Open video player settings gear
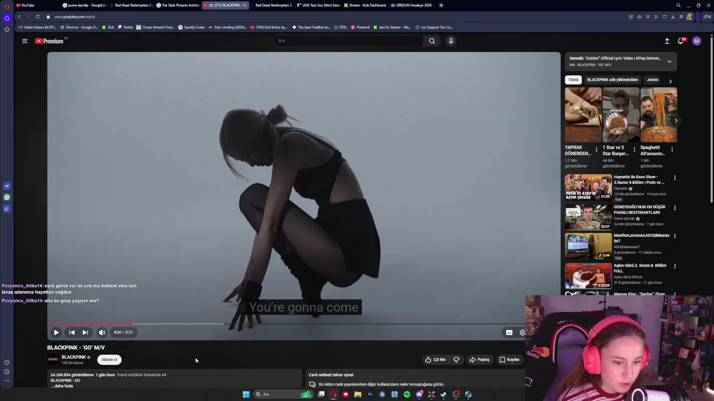The width and height of the screenshot is (714, 401). click(522, 332)
